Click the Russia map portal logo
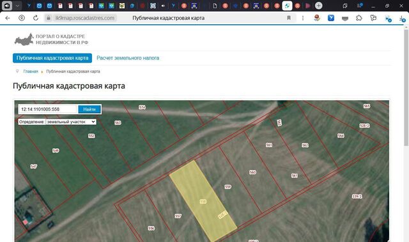The height and width of the screenshot is (242, 409). (24, 40)
